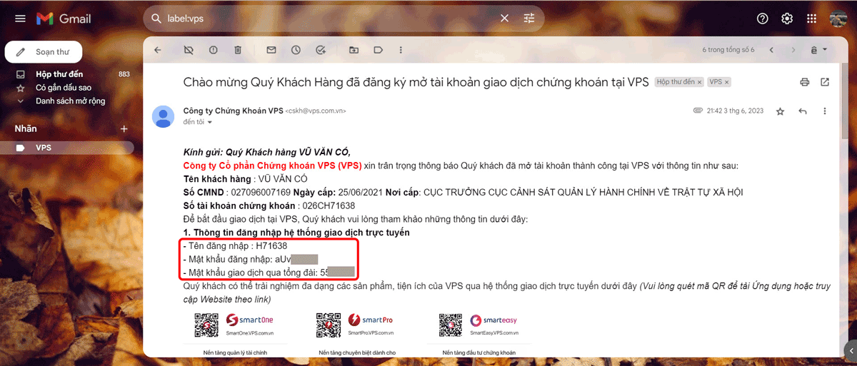Screen dimensions: 857x366
Task: Mark the email as unread
Action: (x=271, y=50)
